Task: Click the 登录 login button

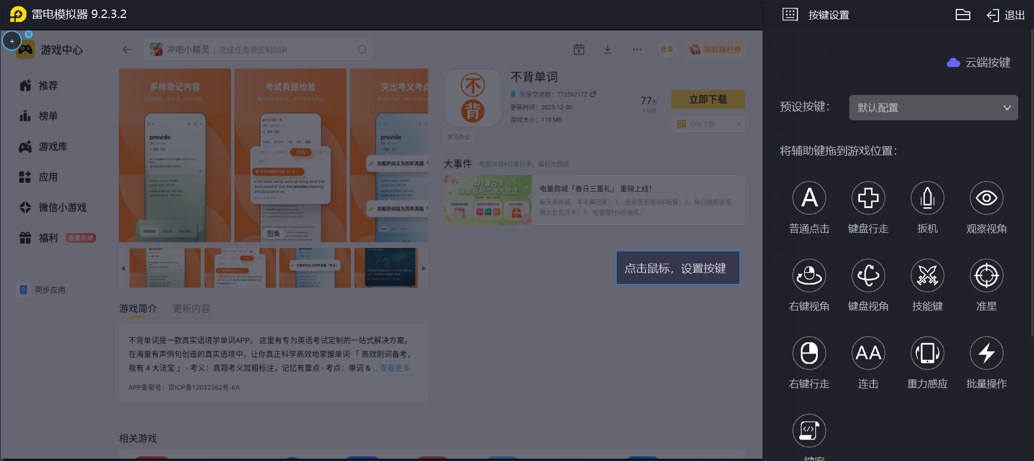Action: [x=667, y=49]
